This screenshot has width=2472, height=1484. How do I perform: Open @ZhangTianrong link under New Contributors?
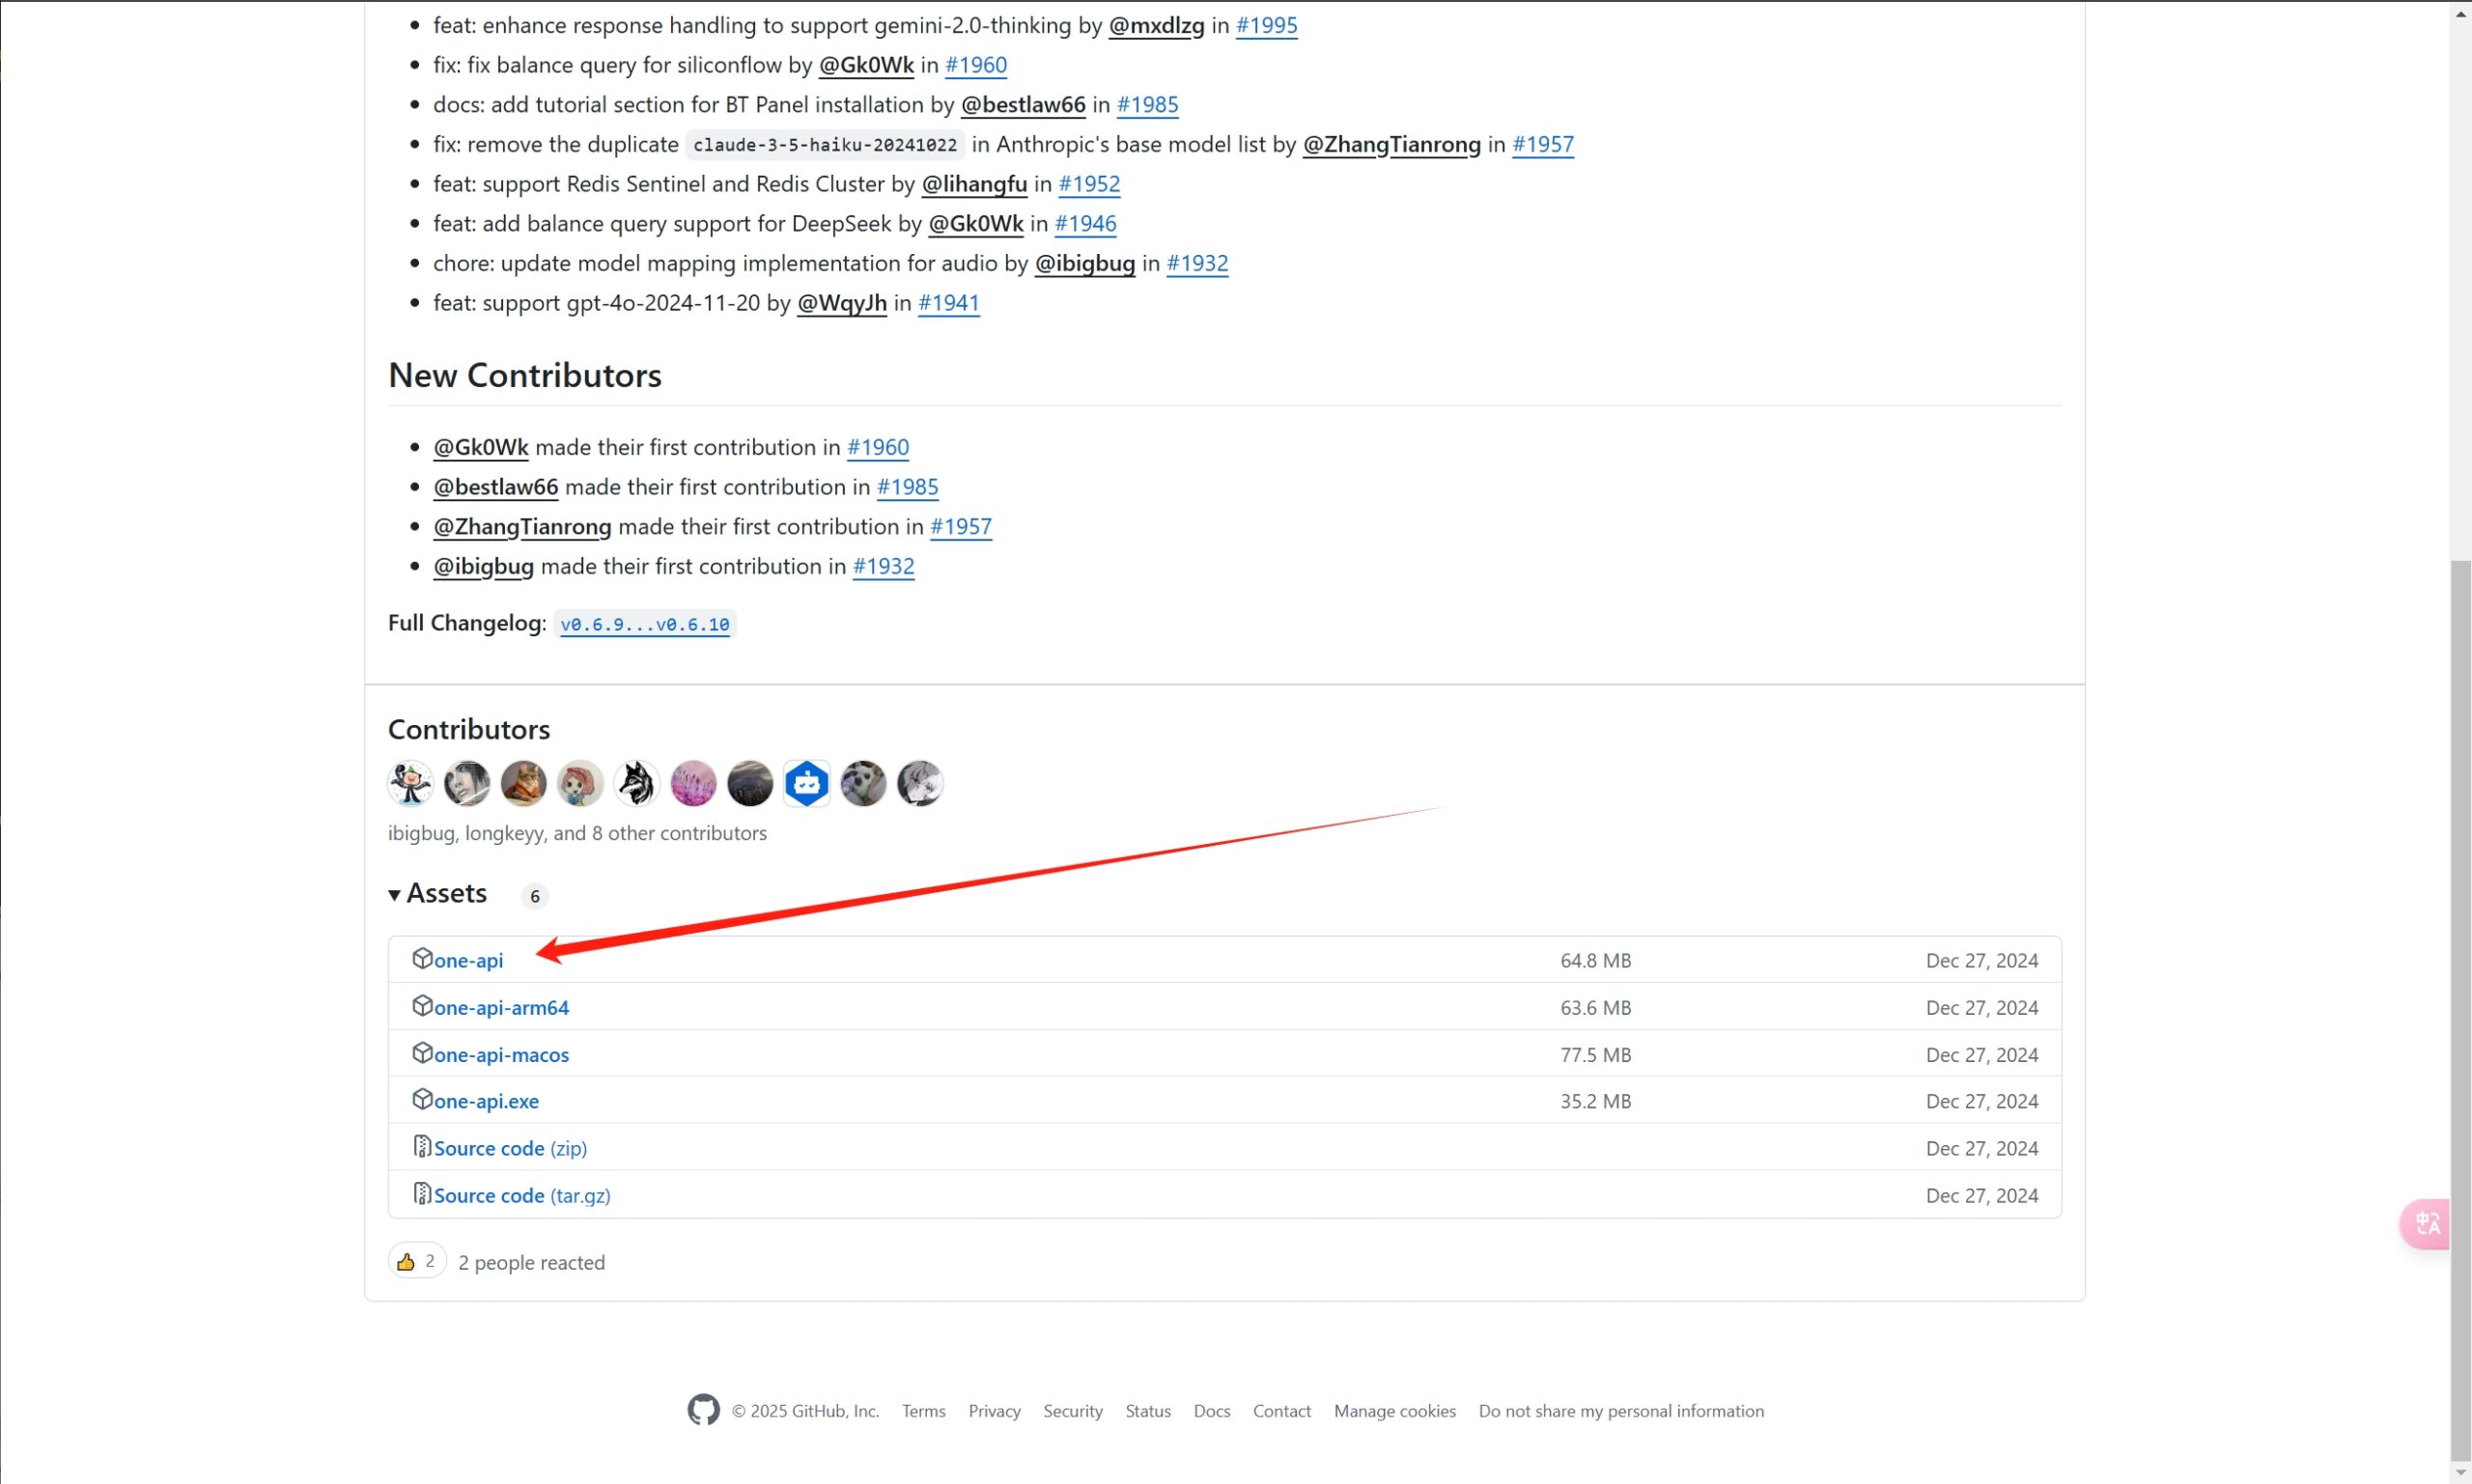(522, 526)
